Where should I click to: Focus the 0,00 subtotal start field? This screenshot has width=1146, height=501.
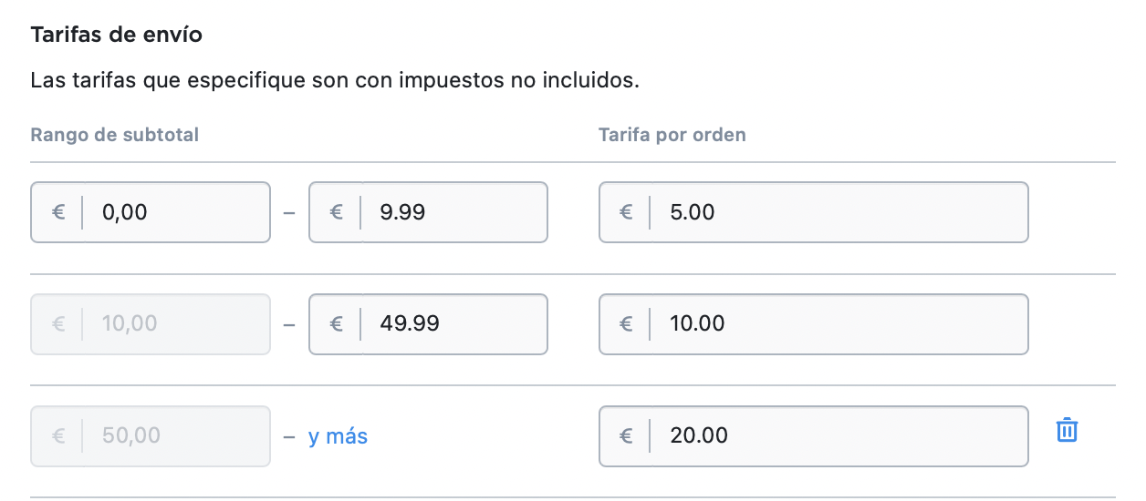click(151, 212)
